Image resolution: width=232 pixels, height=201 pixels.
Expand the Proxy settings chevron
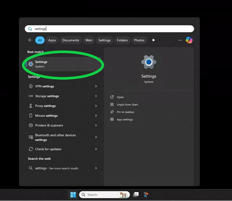96,106
